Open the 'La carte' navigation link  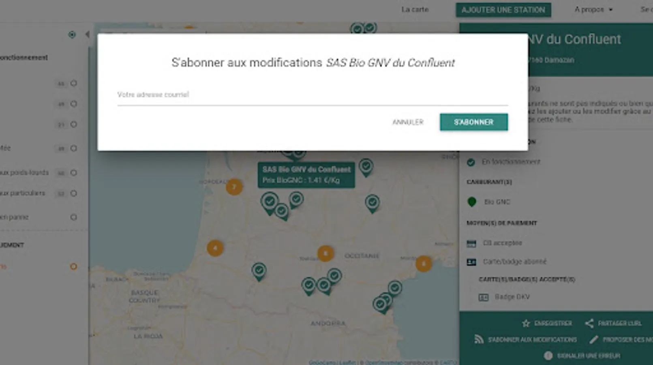415,9
